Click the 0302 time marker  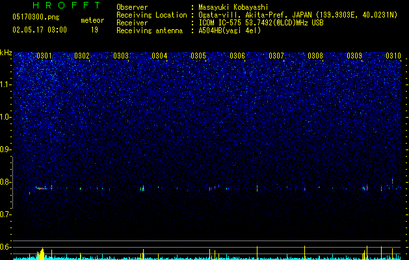pyautogui.click(x=82, y=56)
